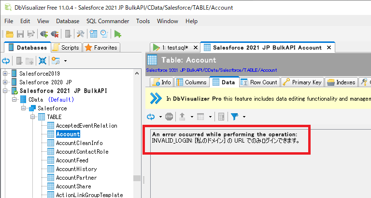Select the AccountHistory table
Screen dimensions: 371x198
76,169
